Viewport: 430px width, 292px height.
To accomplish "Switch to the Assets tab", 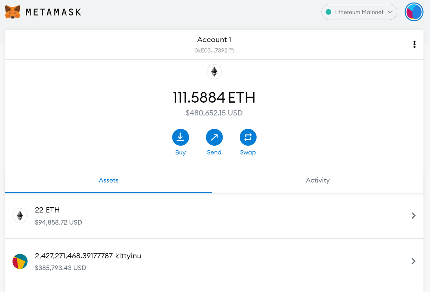I will 109,180.
